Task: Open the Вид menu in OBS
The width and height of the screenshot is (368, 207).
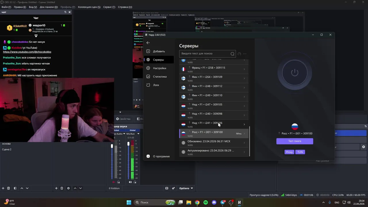Action: point(33,7)
